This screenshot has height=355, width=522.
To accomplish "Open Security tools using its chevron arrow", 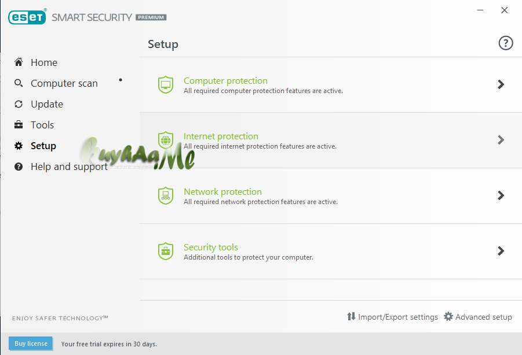I will click(501, 251).
